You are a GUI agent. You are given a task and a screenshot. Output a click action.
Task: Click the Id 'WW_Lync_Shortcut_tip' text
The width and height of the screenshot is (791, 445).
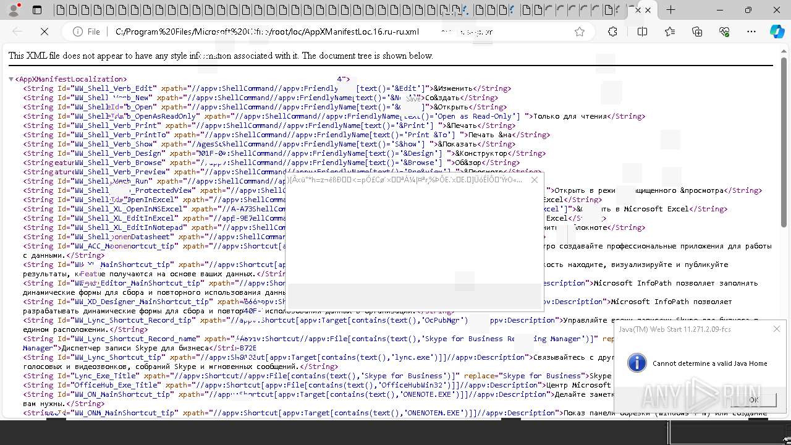(x=118, y=357)
